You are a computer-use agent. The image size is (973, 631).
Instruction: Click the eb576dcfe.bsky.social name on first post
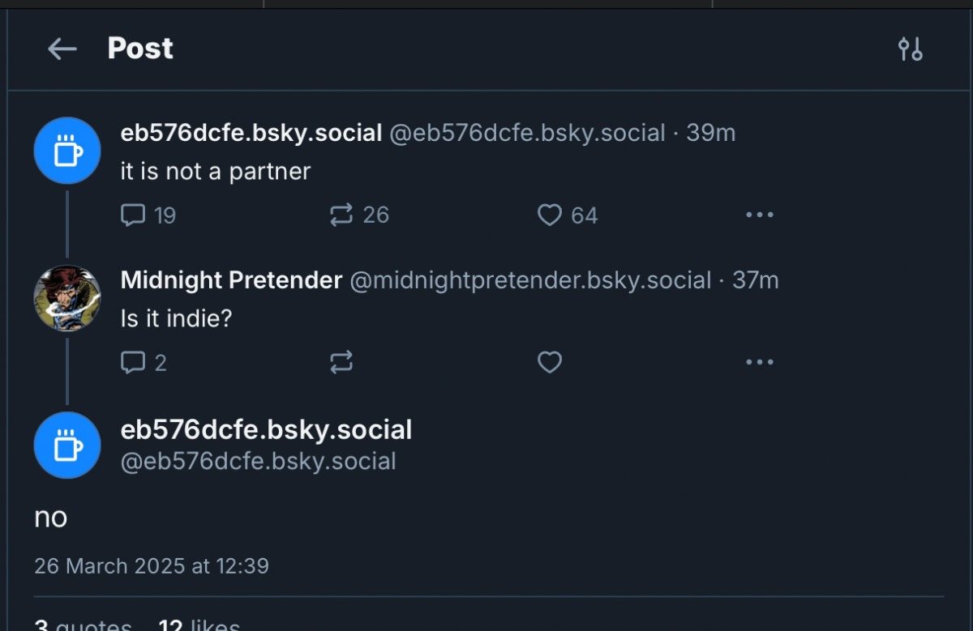click(x=251, y=133)
